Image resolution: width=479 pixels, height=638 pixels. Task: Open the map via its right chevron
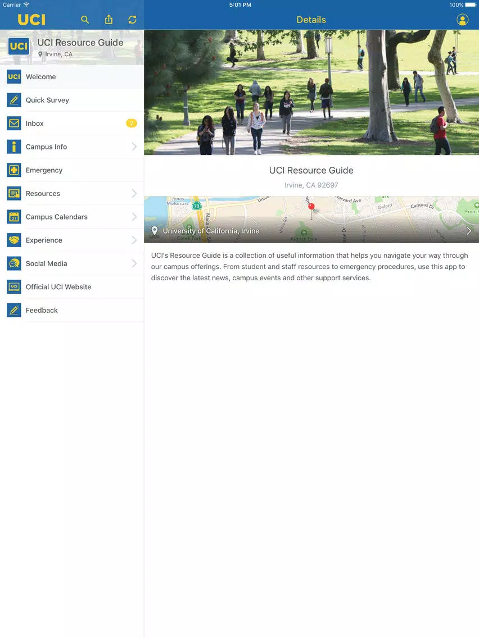coord(469,231)
